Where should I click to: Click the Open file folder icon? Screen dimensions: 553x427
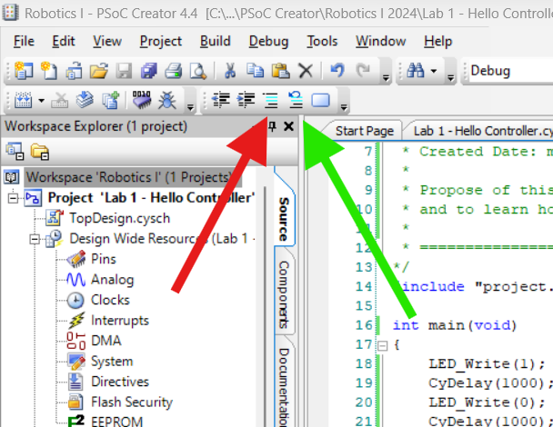98,71
